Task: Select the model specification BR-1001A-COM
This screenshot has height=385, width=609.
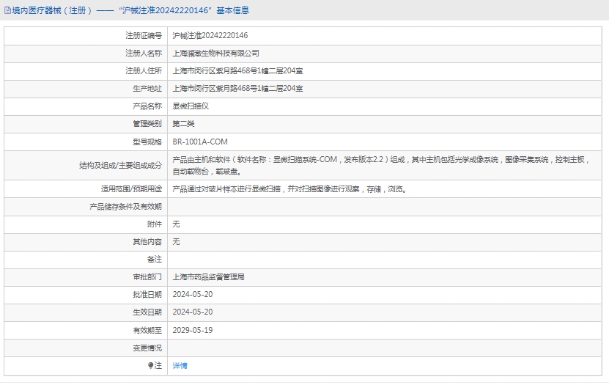Action: [200, 142]
